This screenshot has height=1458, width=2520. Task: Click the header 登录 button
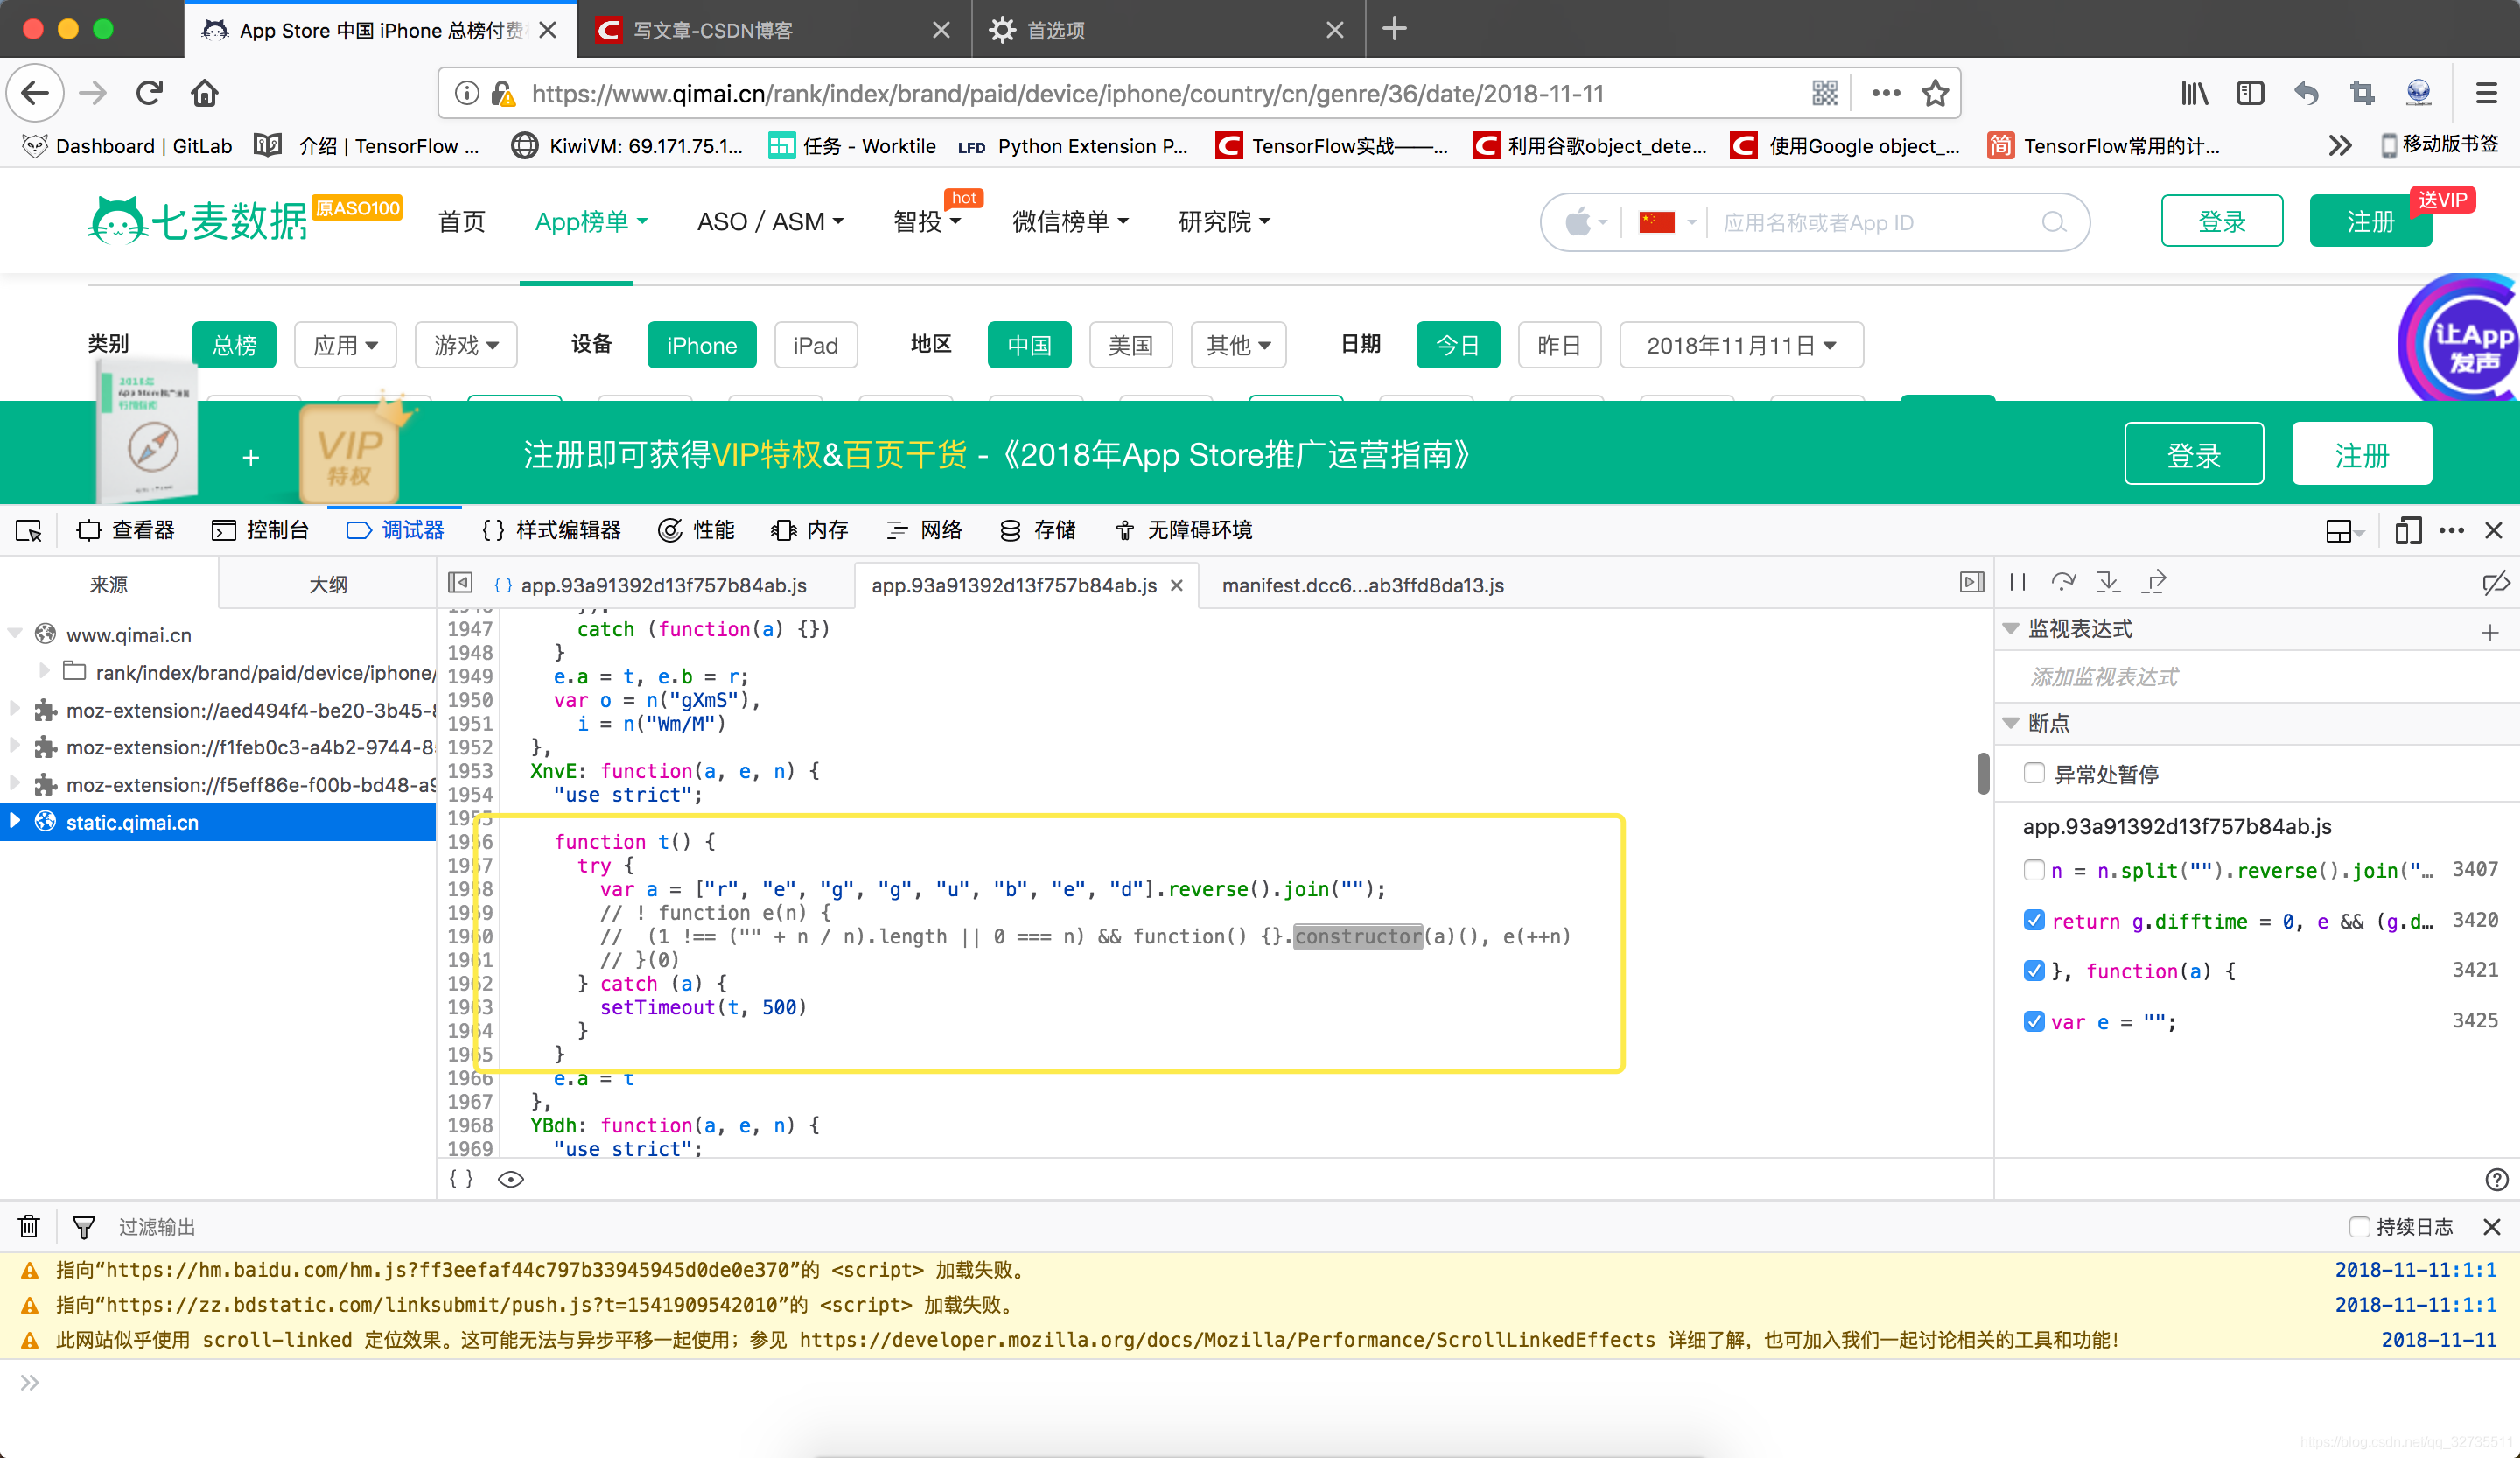2221,221
